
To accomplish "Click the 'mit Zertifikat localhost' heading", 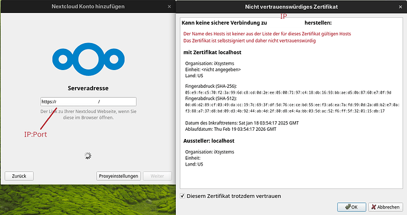I will point(212,52).
